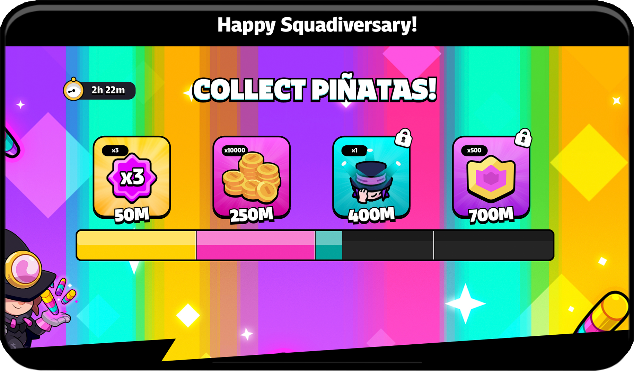Open the locked top hat character reward
634x371 pixels.
click(371, 177)
